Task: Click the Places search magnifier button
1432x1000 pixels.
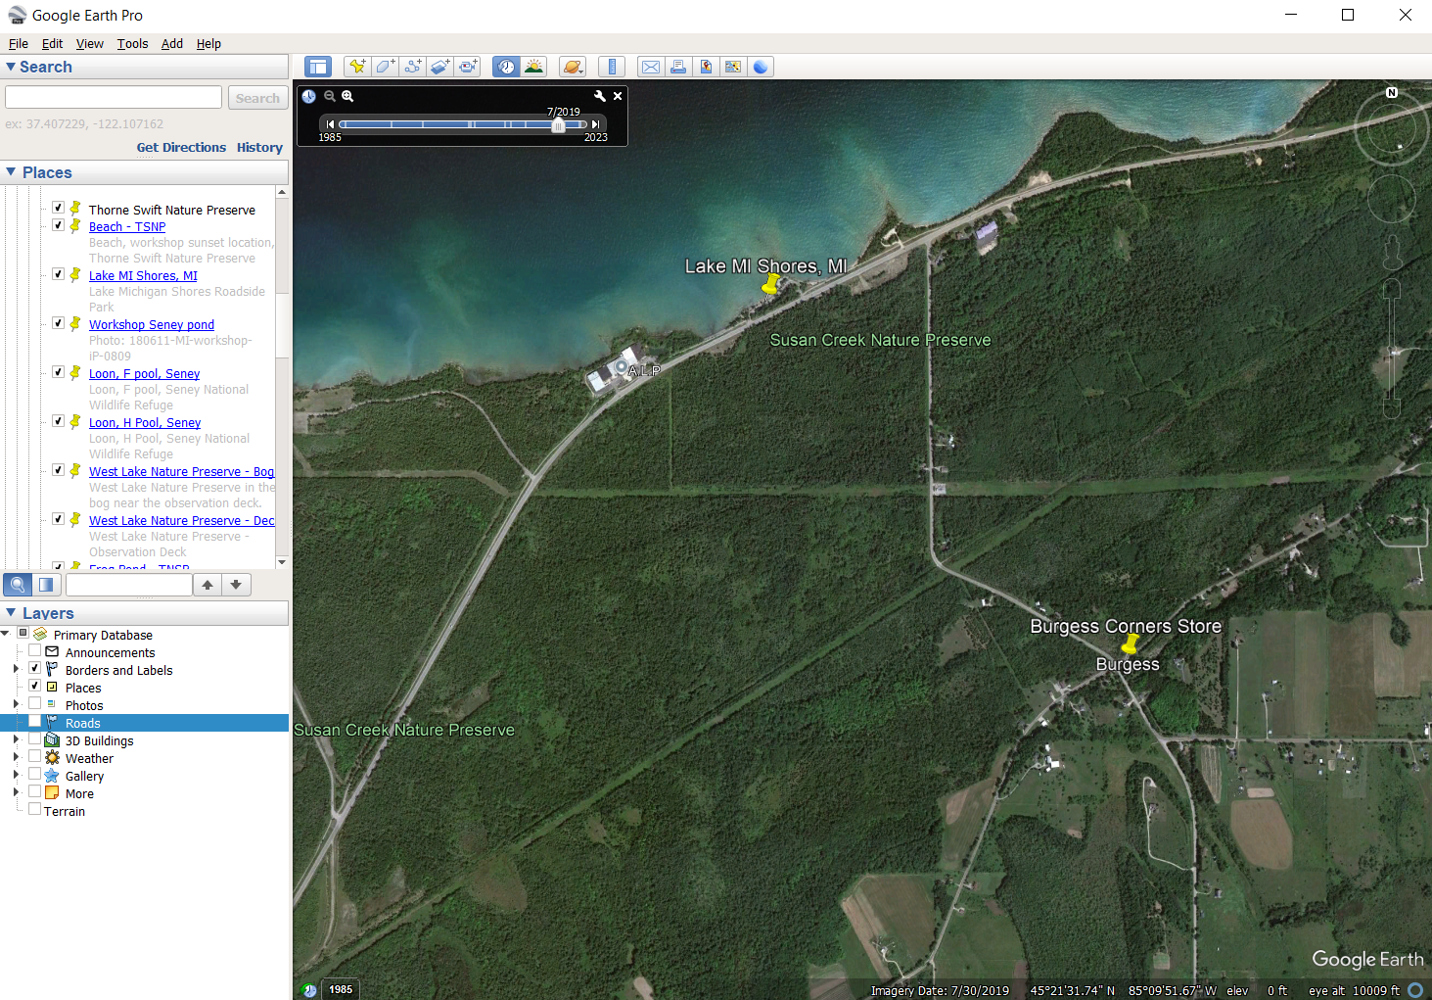Action: coord(18,585)
